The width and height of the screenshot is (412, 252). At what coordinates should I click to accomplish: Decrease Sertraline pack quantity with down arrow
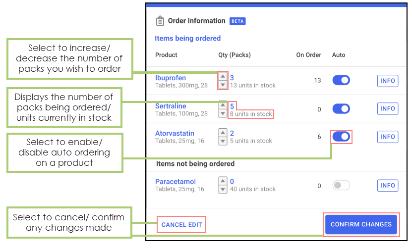223,113
